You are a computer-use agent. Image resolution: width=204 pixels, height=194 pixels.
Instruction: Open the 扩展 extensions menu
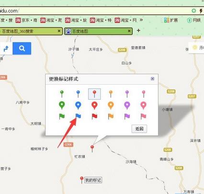[171, 20]
